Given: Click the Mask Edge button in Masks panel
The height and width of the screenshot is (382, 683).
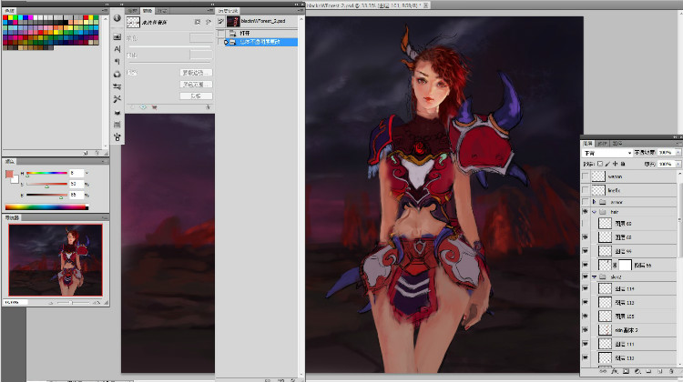Looking at the screenshot, I should [x=196, y=72].
